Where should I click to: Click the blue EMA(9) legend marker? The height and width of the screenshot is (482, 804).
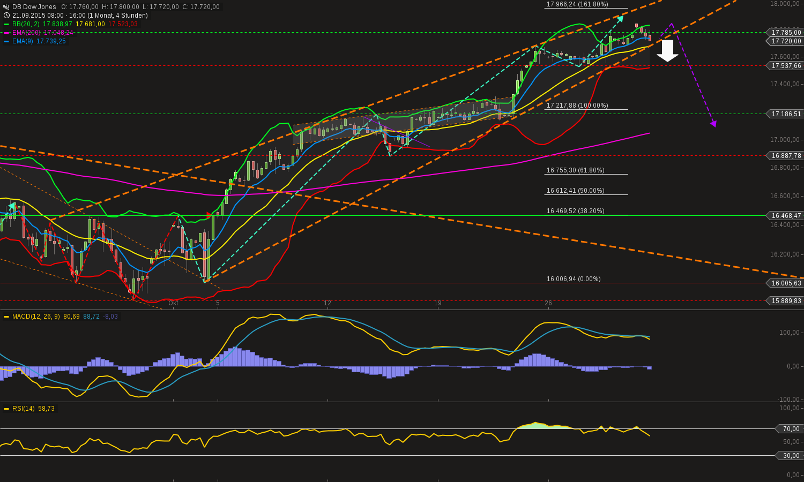click(x=6, y=41)
